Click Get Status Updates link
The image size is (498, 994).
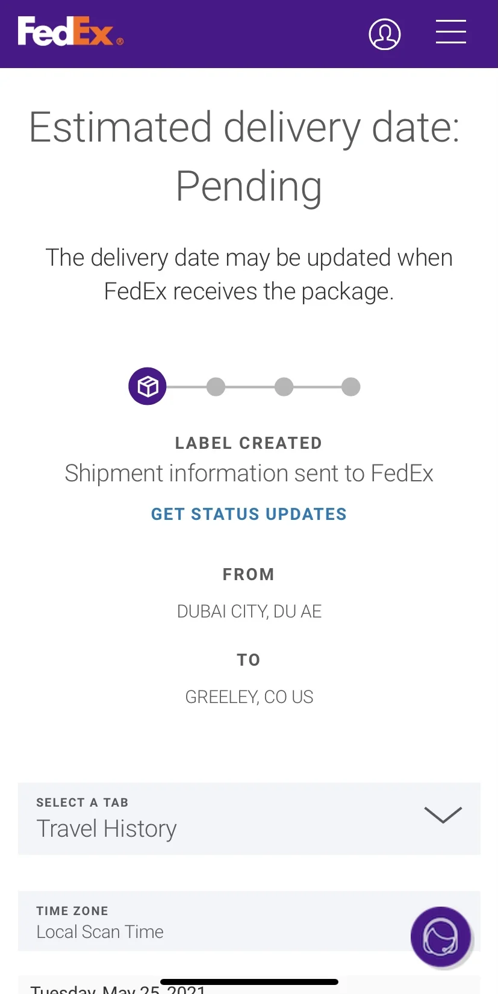[249, 514]
